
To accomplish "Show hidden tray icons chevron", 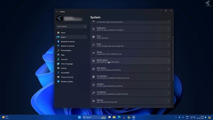I will tap(176, 117).
